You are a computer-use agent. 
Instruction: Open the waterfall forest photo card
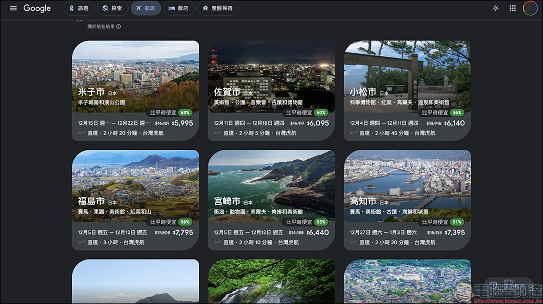coord(271,282)
